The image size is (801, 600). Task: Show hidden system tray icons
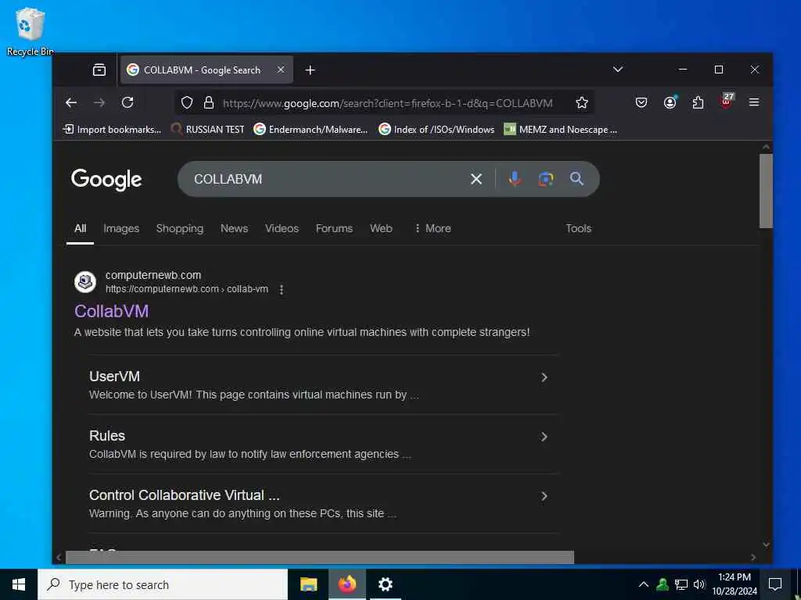coord(644,584)
